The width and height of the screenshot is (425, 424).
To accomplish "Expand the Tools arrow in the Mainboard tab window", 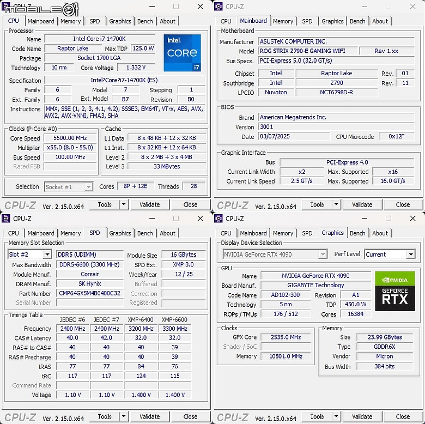I will point(336,204).
